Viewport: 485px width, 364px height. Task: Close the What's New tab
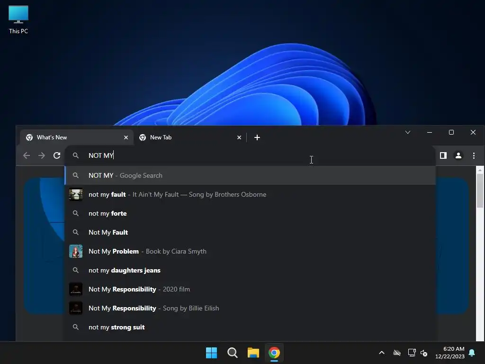(126, 137)
